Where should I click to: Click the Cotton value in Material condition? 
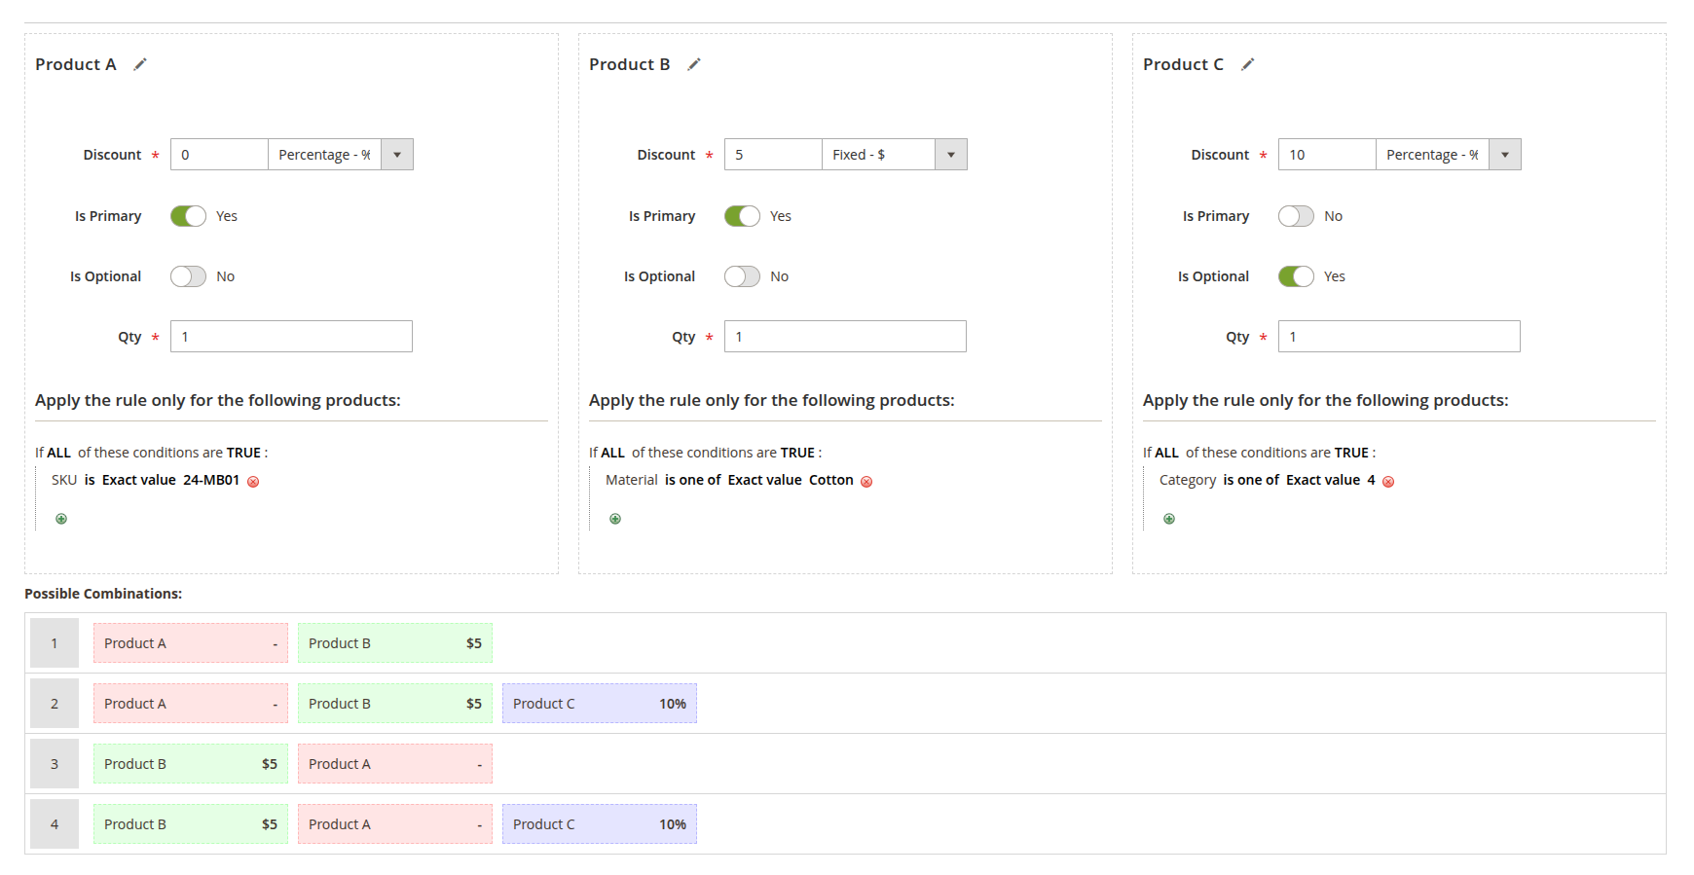(830, 480)
